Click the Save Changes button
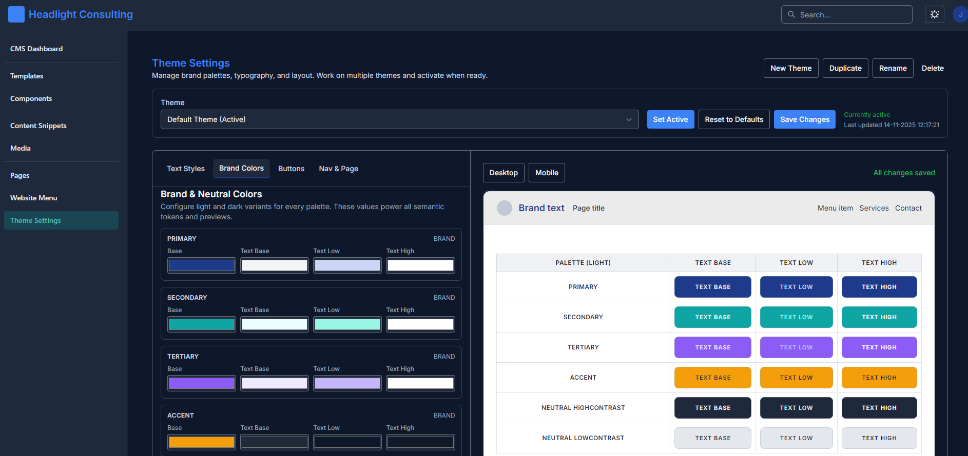 pyautogui.click(x=804, y=119)
